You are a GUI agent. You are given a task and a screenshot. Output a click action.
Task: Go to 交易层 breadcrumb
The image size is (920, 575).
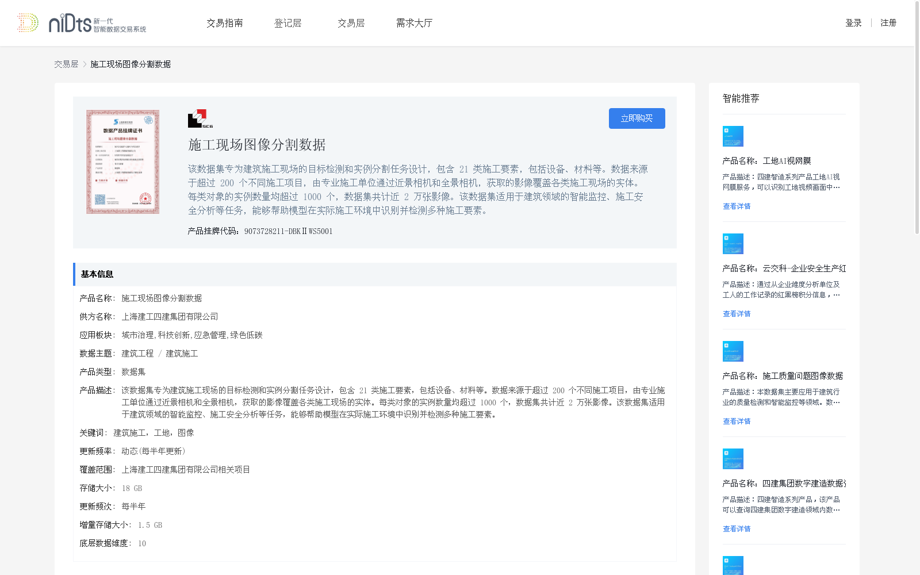point(66,64)
